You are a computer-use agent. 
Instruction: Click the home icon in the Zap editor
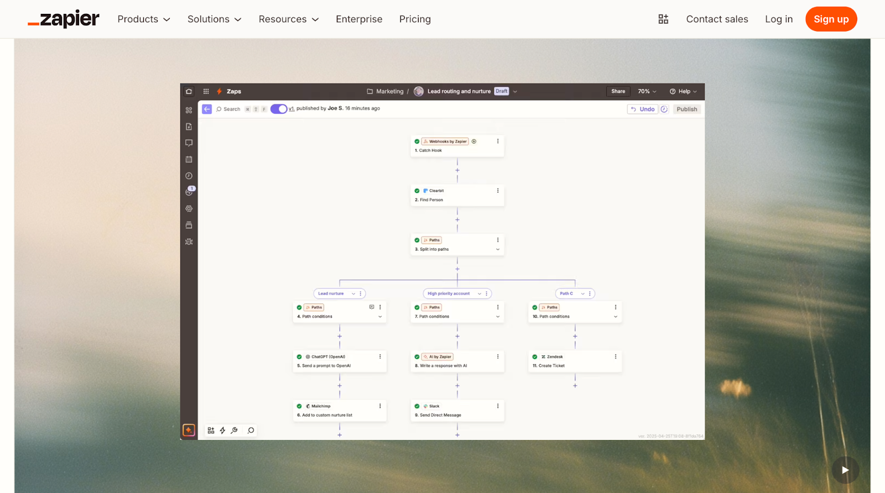[189, 91]
